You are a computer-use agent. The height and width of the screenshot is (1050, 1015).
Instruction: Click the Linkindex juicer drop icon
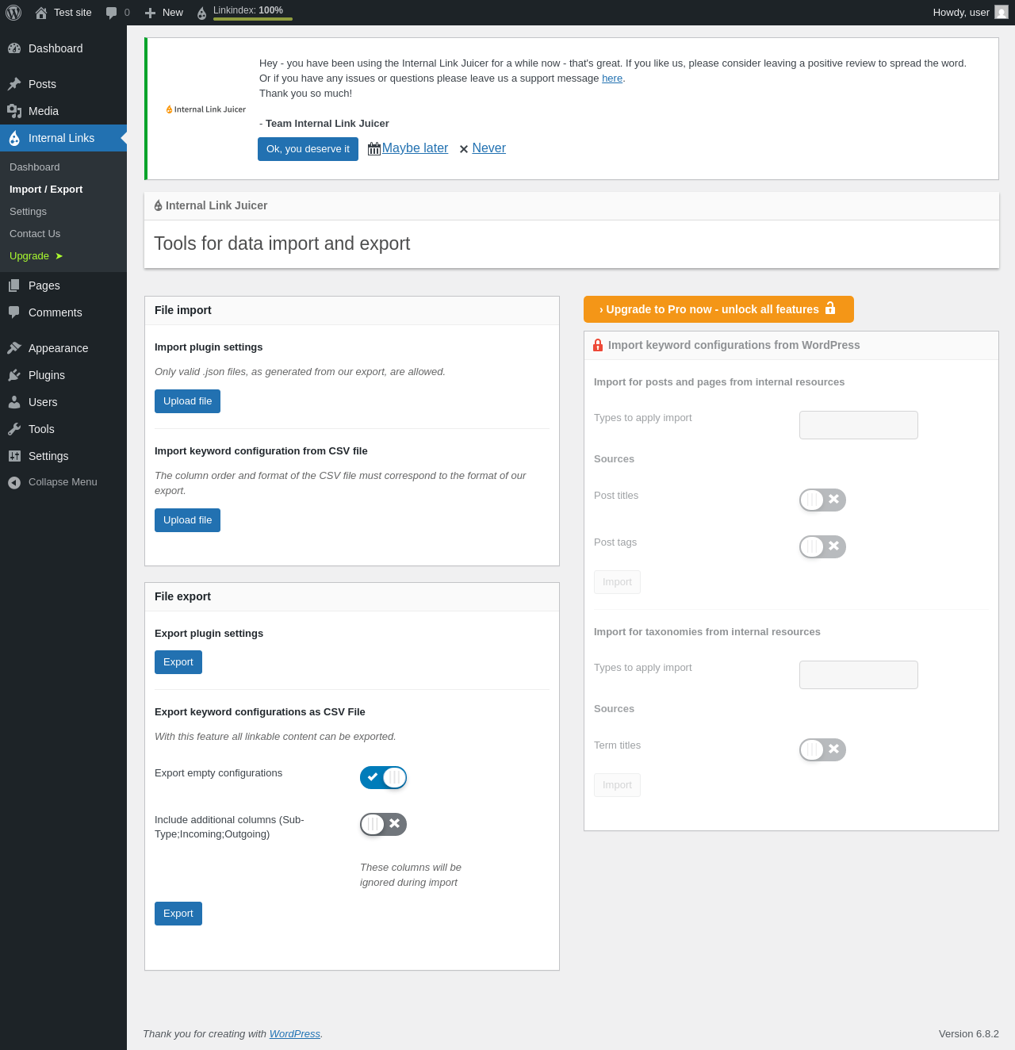pos(201,13)
